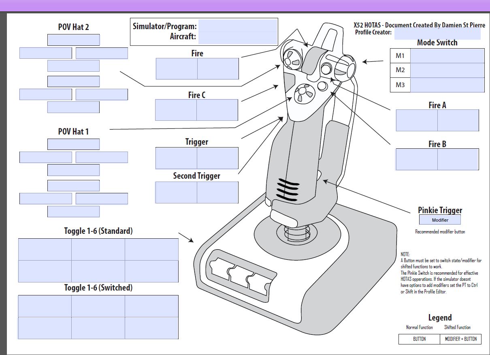Select bottom-right Toggle 1-6 (Switched) cell
Viewport: 490px width, 355px height.
coord(151,328)
